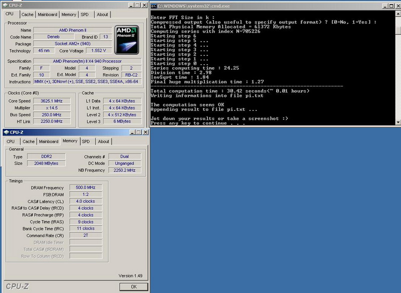Click the cmd window scrollbar thumb

tap(398, 30)
